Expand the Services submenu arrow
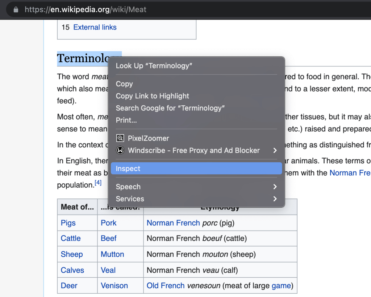The image size is (371, 297). (x=275, y=199)
